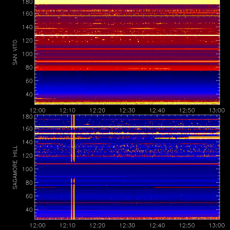Screen dimensions: 230x230
Task: Select the 12:30 tick label under San Vito panel
Action: click(127, 110)
